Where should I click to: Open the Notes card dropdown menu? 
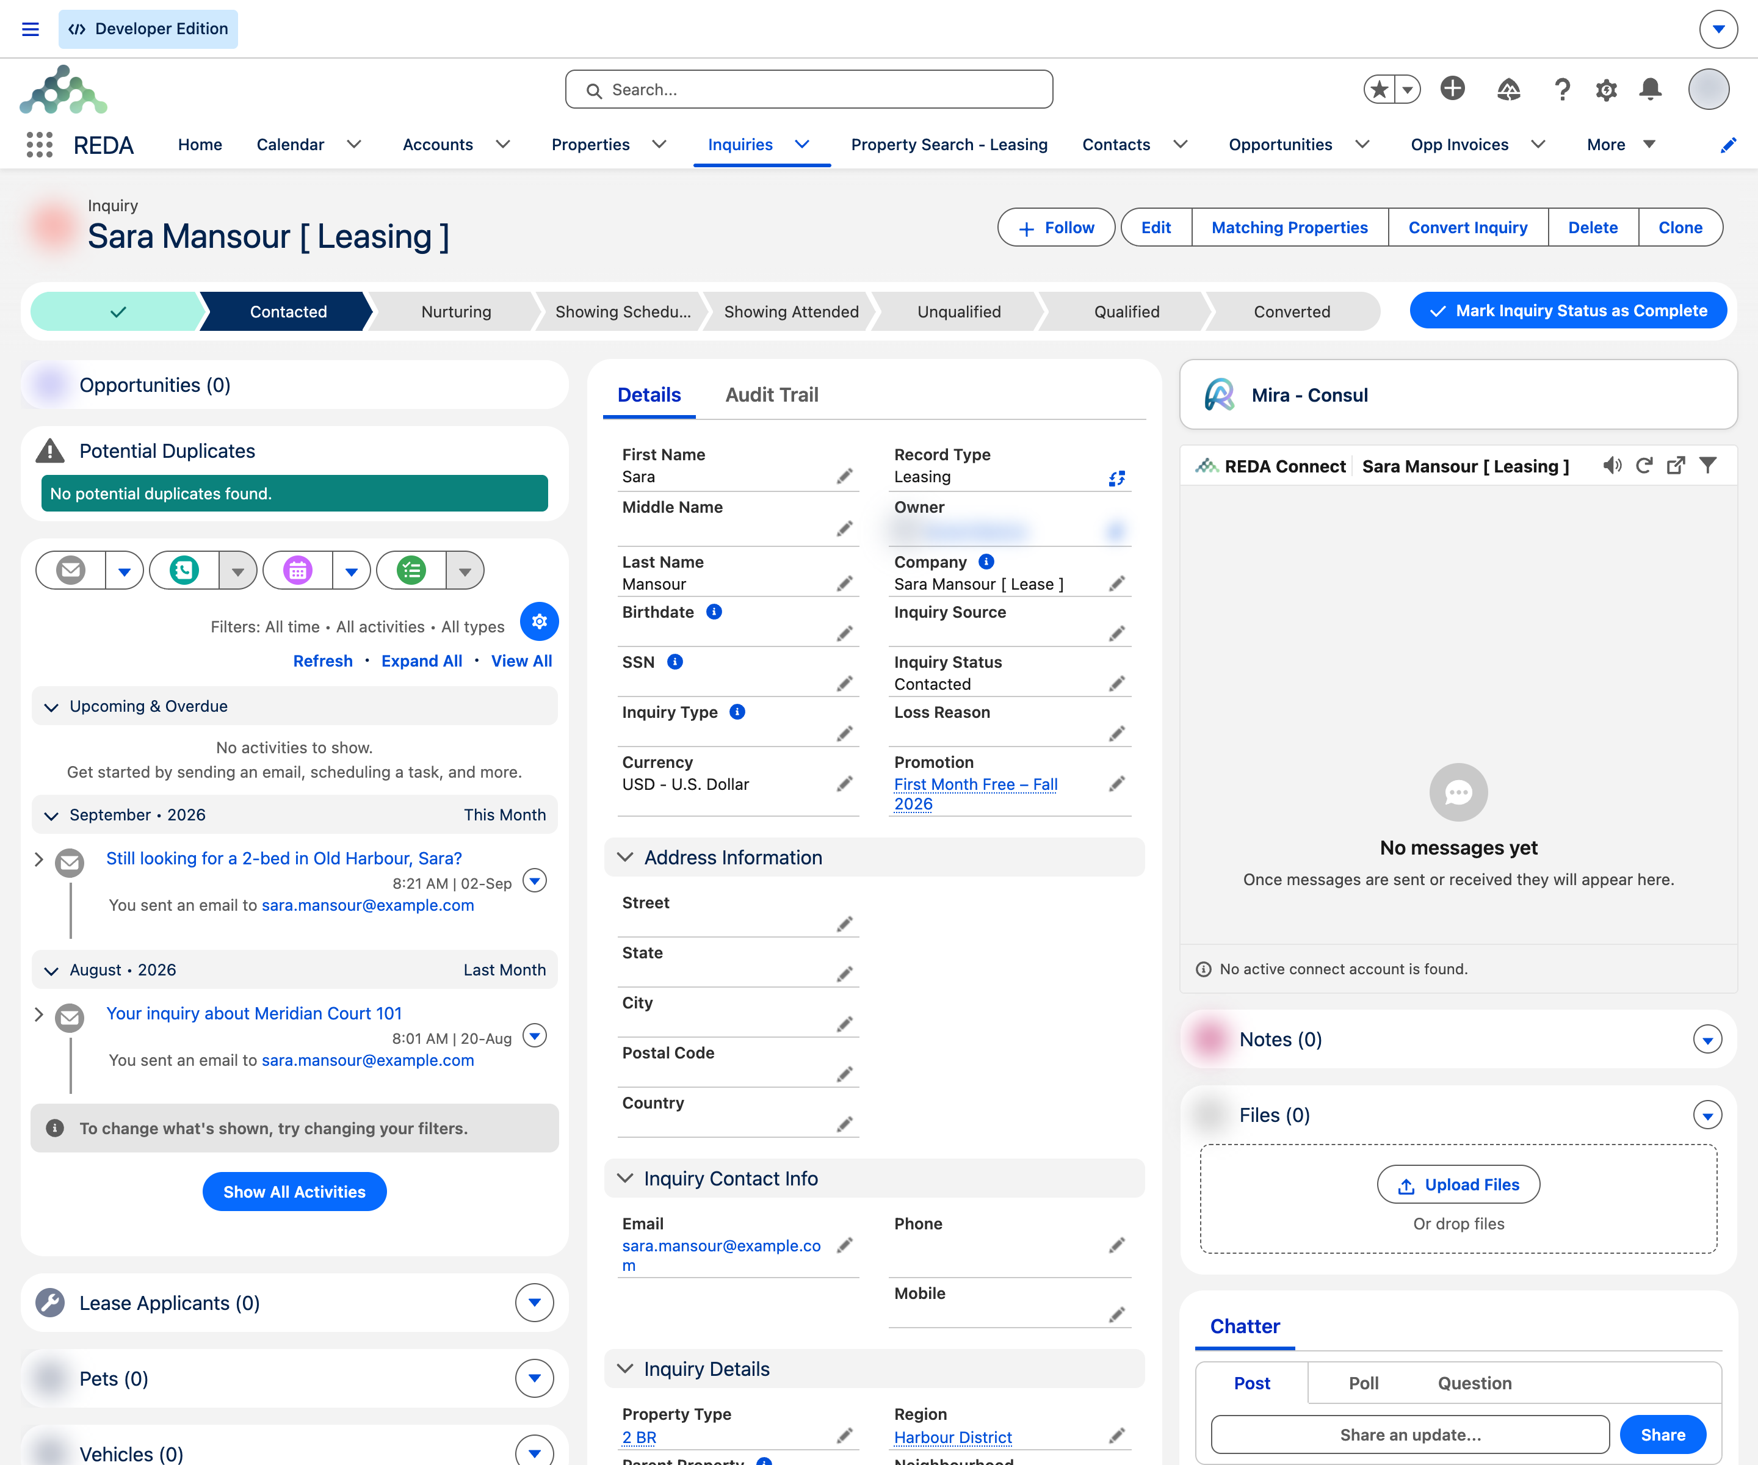click(1707, 1040)
